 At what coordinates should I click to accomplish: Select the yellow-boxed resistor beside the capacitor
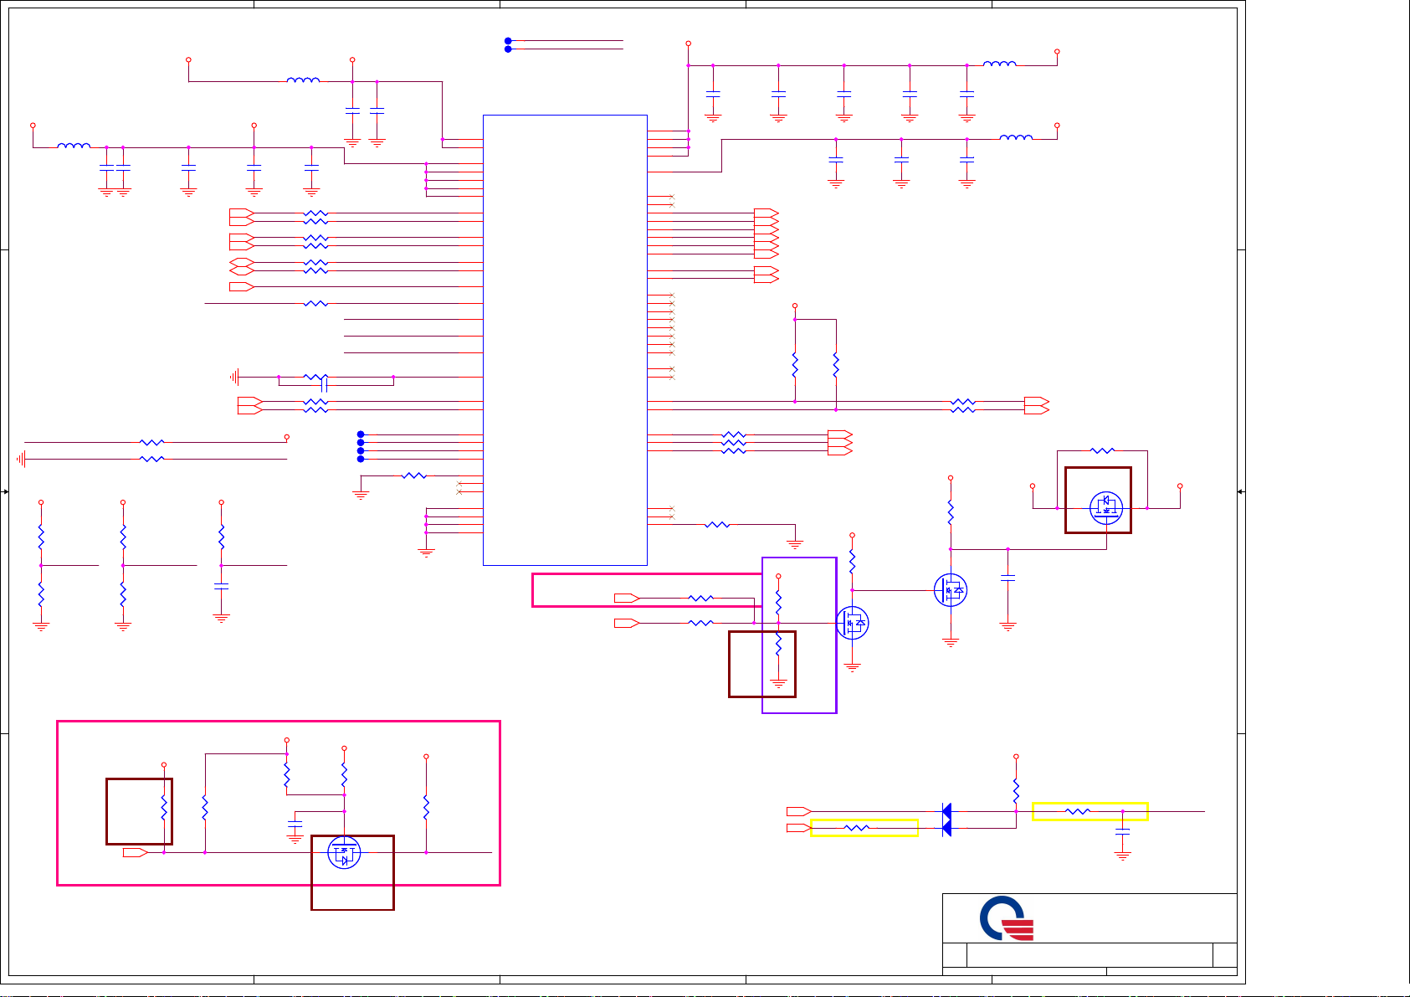tap(1078, 811)
